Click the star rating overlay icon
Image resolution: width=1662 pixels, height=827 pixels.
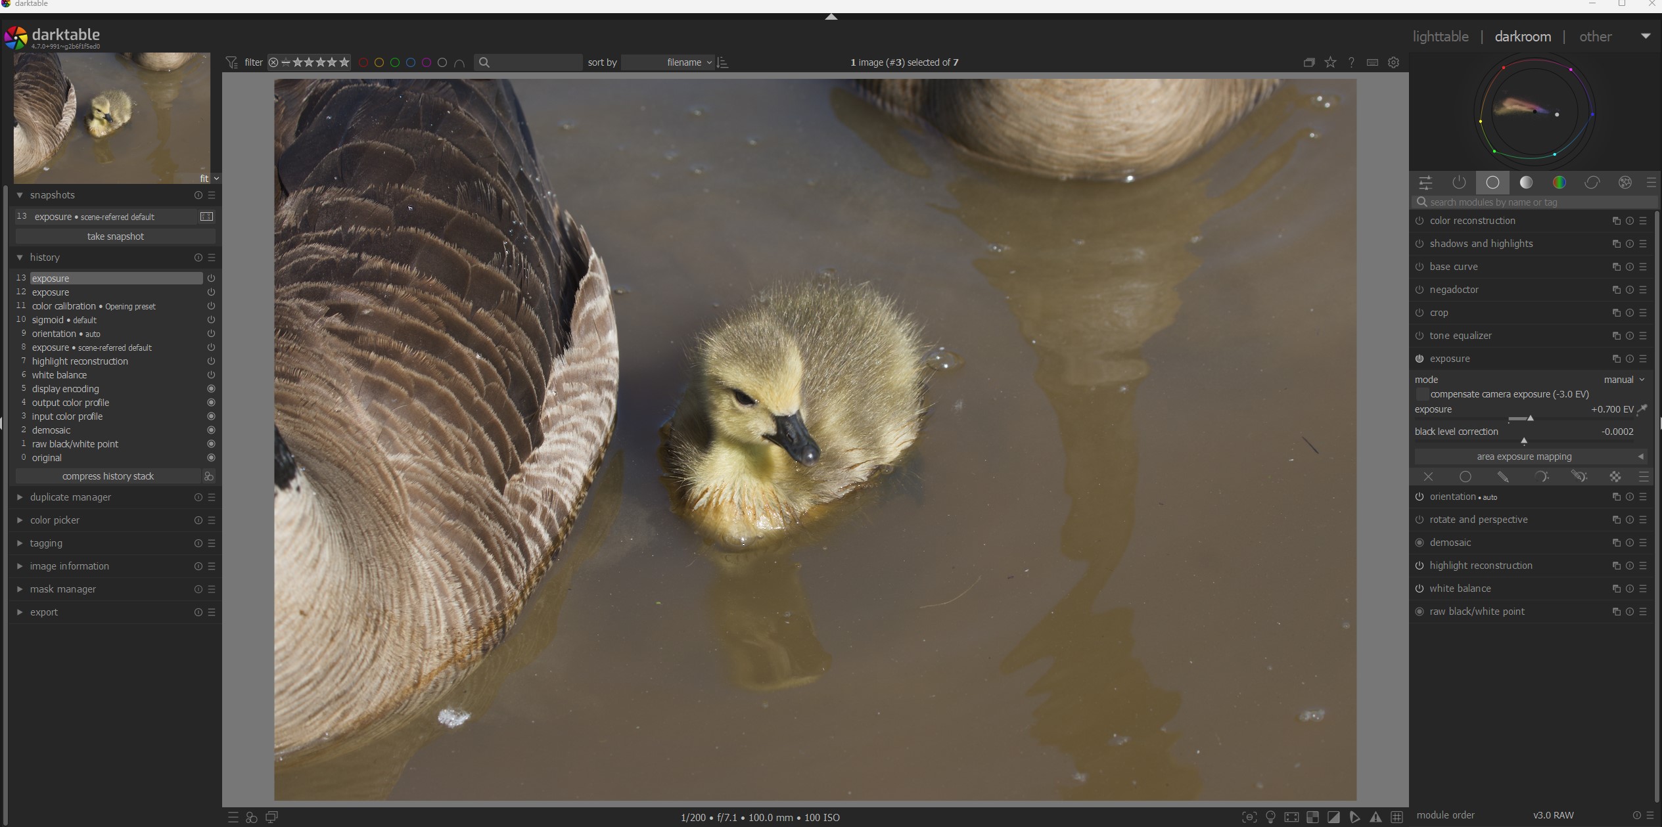click(1330, 62)
